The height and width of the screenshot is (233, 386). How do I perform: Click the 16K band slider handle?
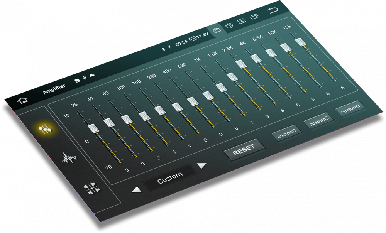click(x=301, y=42)
